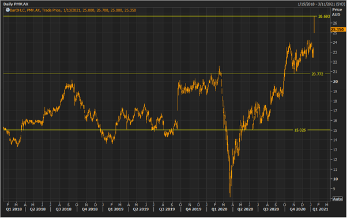Click the clock icon beside BarOHLC legend
This screenshot has width=347, height=218.
pyautogui.click(x=7, y=10)
